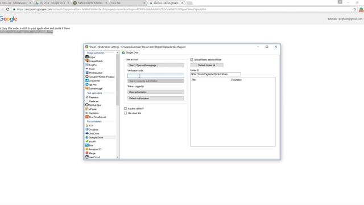The width and height of the screenshot is (364, 205).
Task: Select the Paste.ee text uploader icon
Action: coord(87,101)
